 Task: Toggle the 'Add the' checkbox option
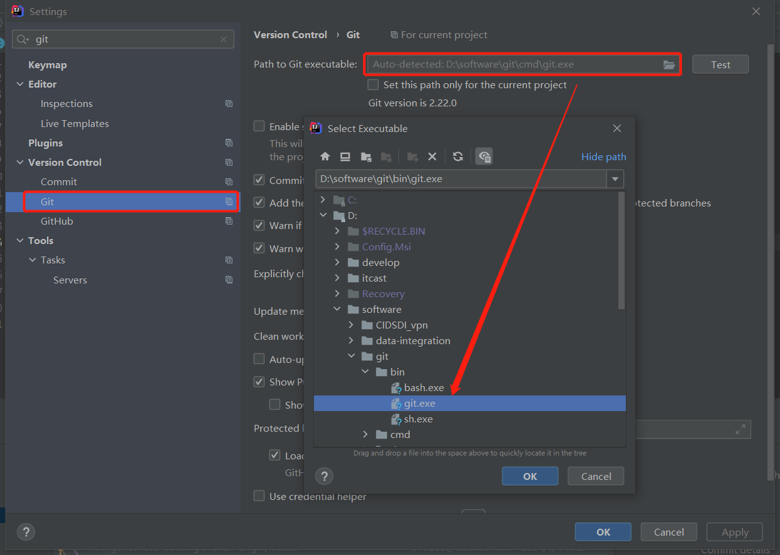click(x=259, y=203)
